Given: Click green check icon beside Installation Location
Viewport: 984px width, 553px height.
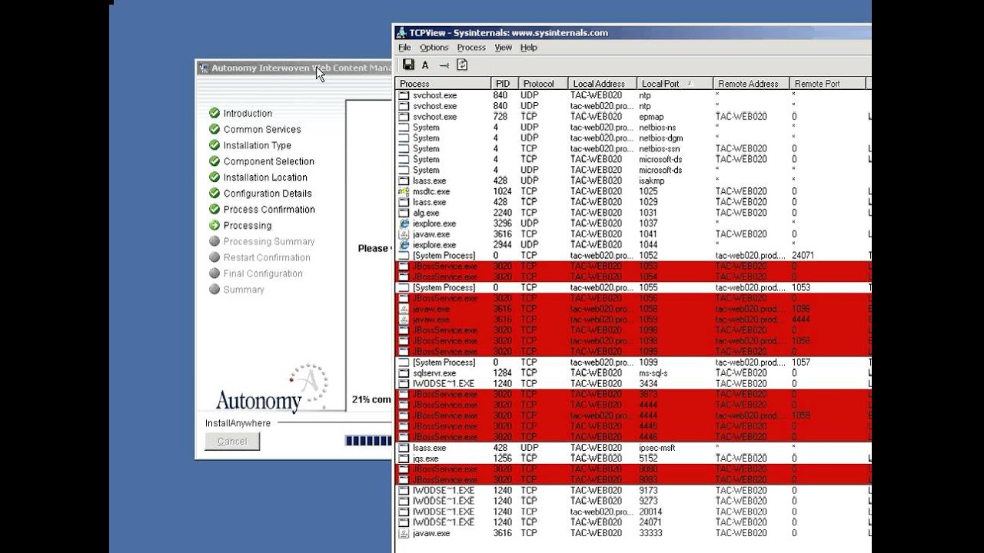Looking at the screenshot, I should point(214,177).
